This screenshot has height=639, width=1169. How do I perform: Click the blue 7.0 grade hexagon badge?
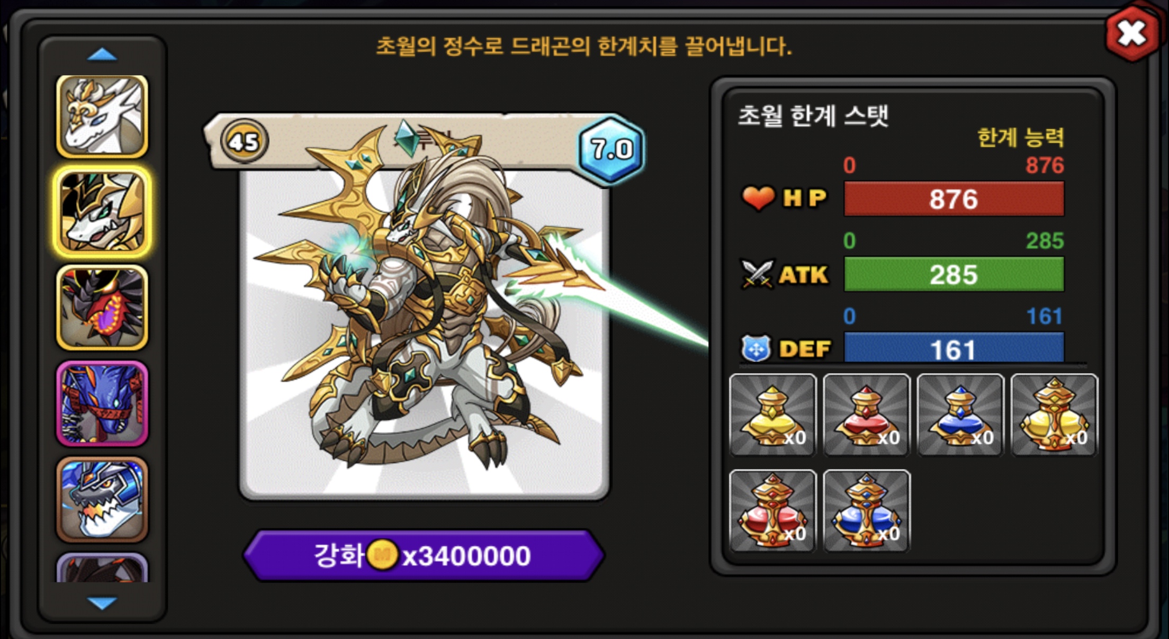click(612, 149)
